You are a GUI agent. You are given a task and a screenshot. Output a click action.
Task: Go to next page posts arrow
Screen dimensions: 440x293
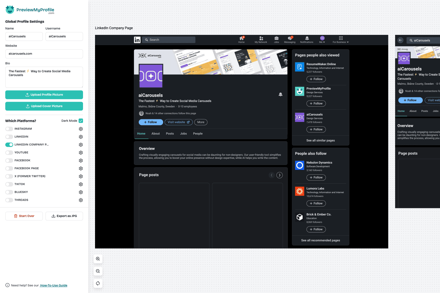(x=280, y=175)
